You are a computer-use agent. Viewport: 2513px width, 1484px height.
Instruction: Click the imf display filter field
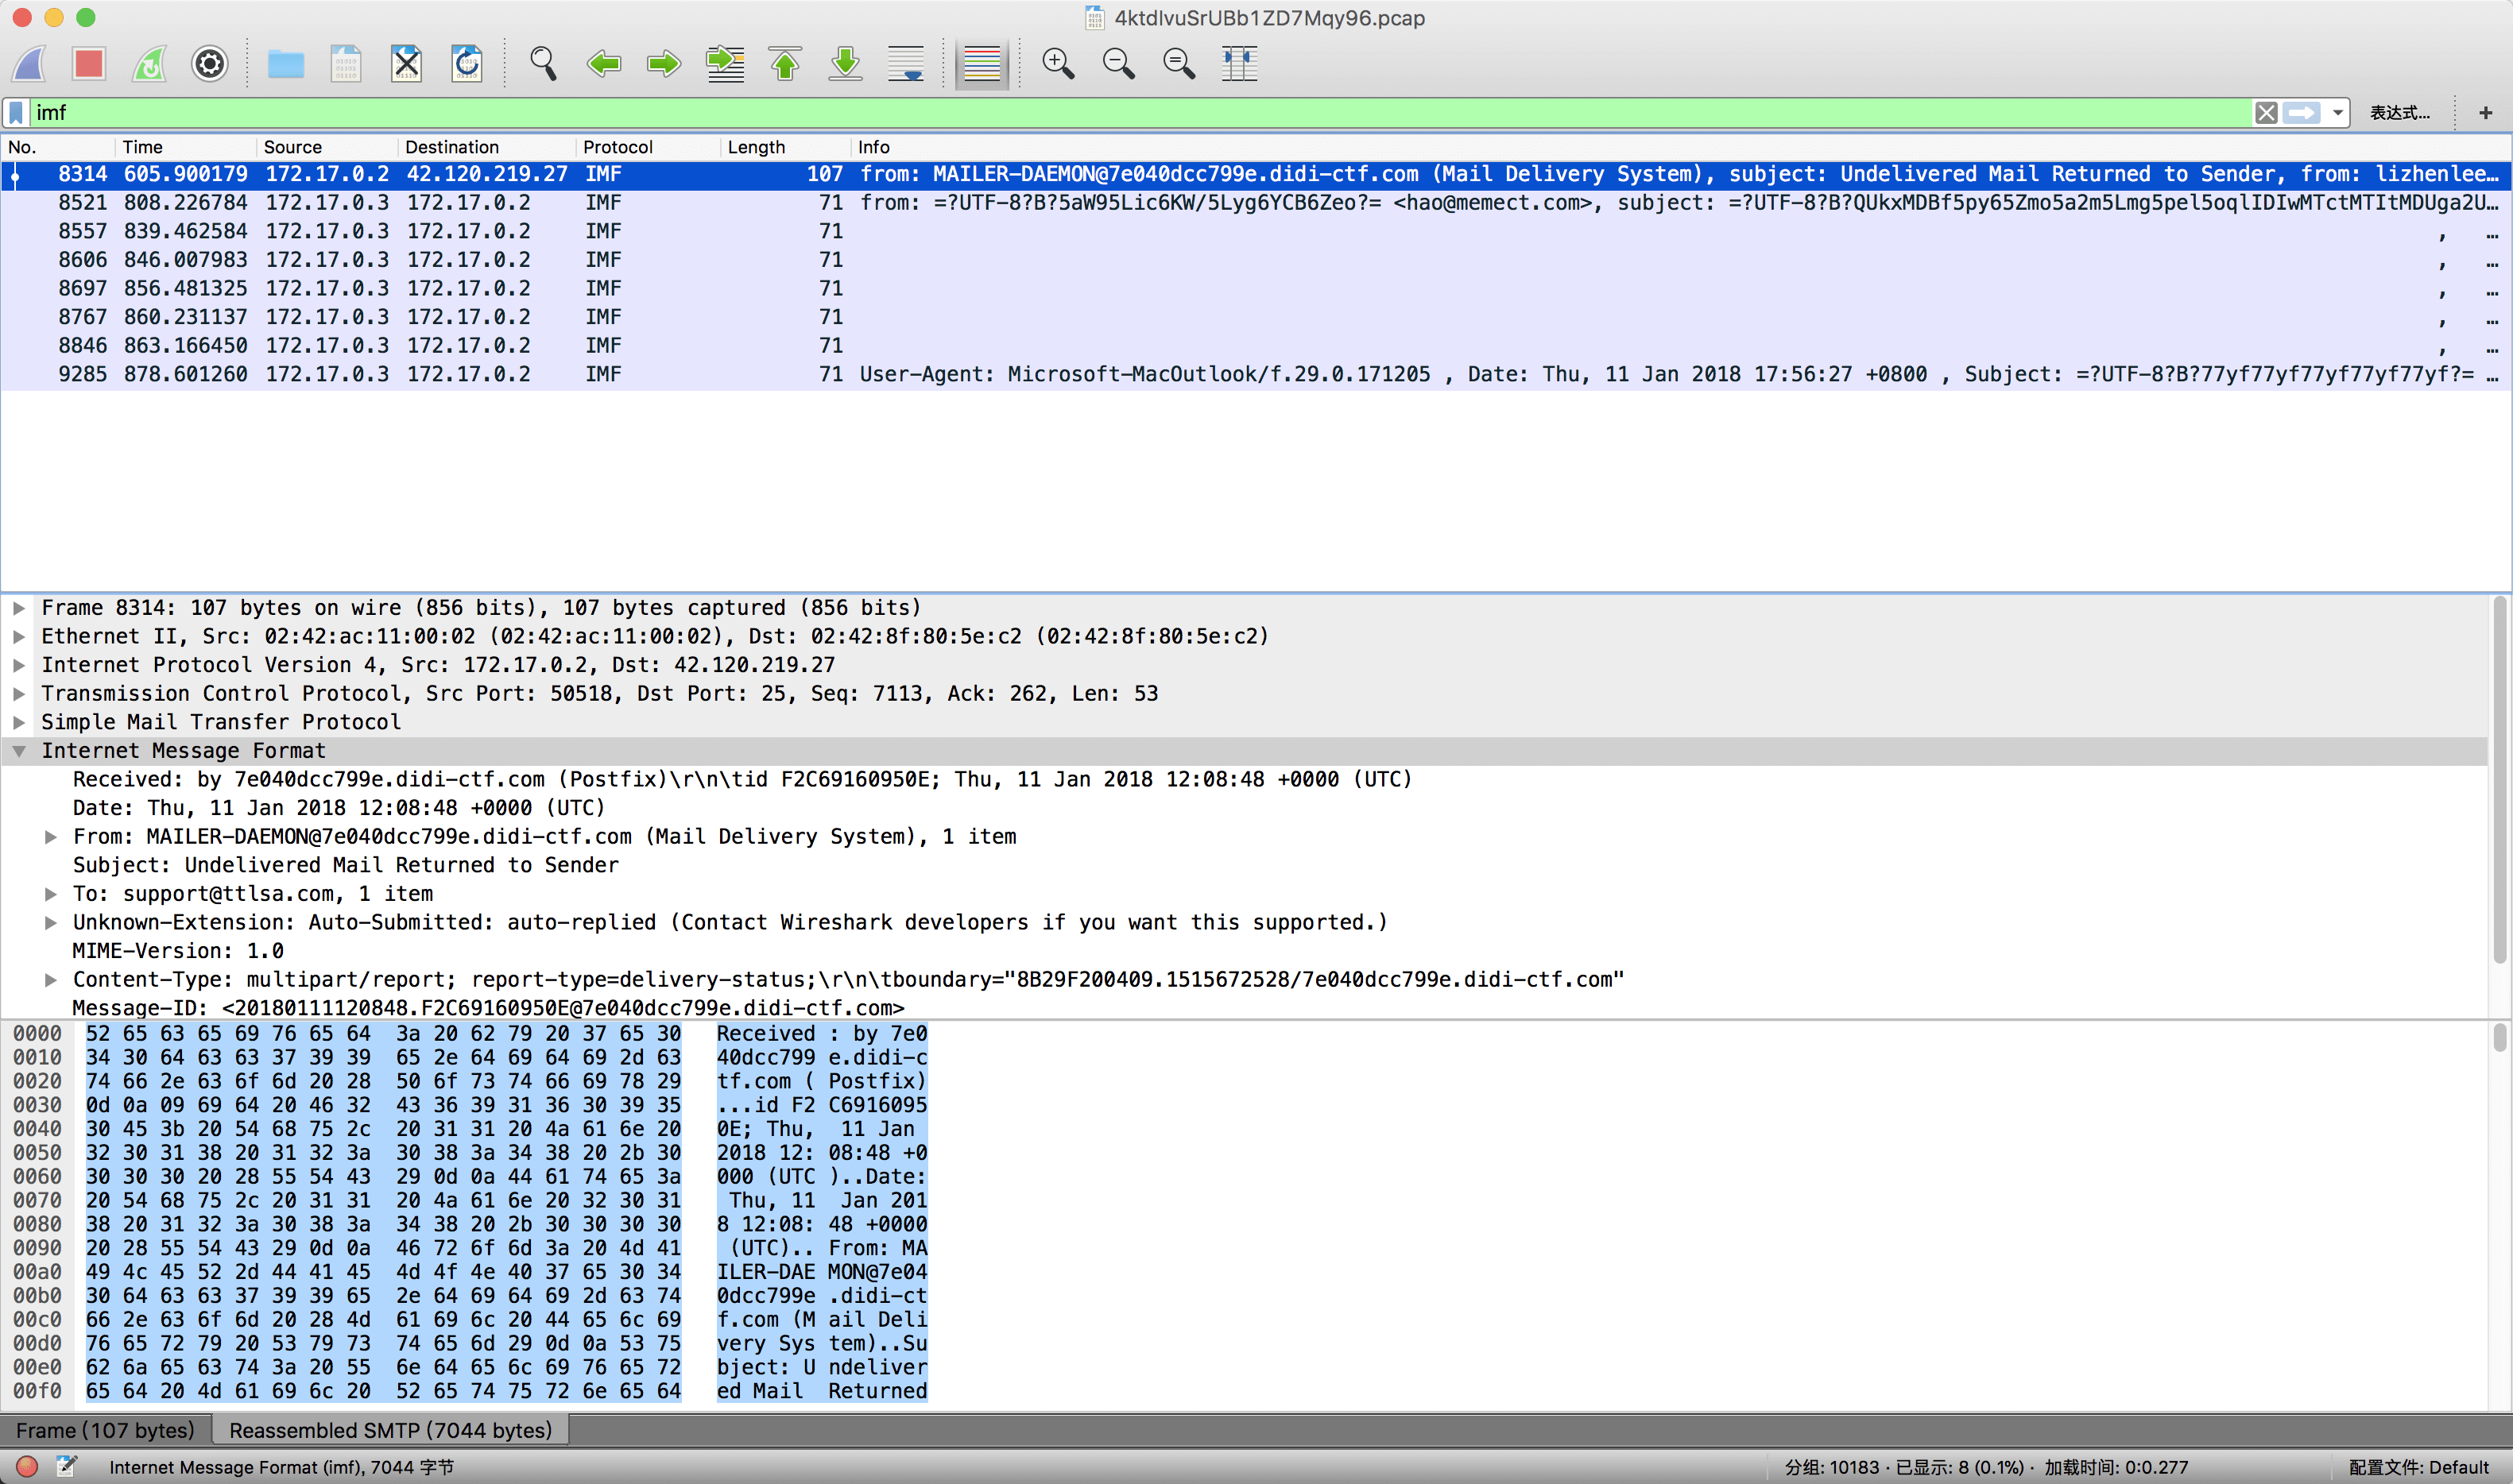[x=1140, y=113]
